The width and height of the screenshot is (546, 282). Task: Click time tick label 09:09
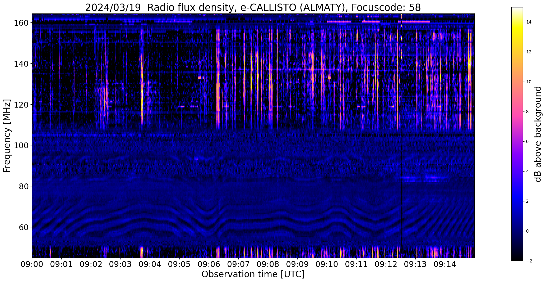(x=297, y=264)
